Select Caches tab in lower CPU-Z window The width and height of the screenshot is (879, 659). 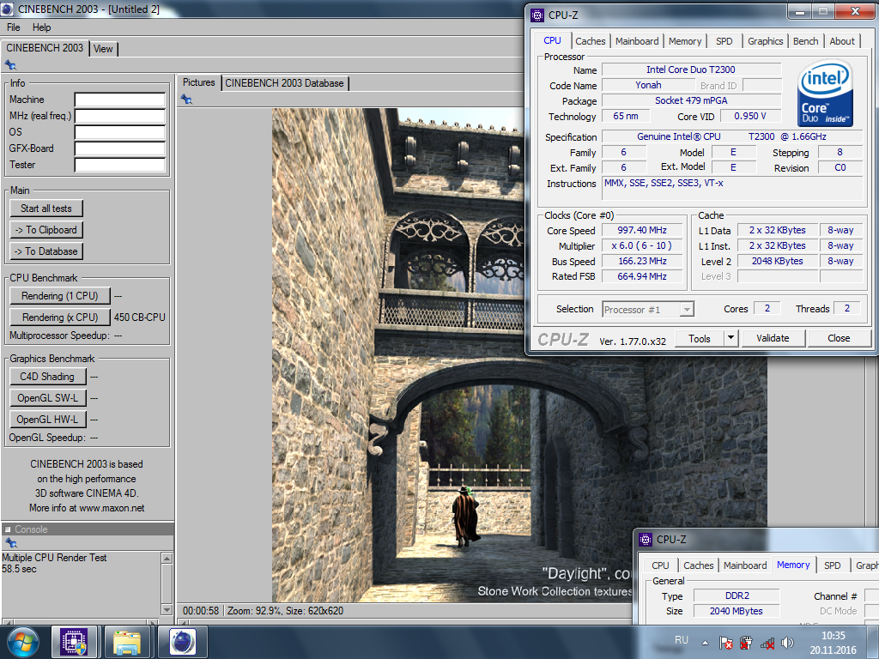click(x=699, y=565)
